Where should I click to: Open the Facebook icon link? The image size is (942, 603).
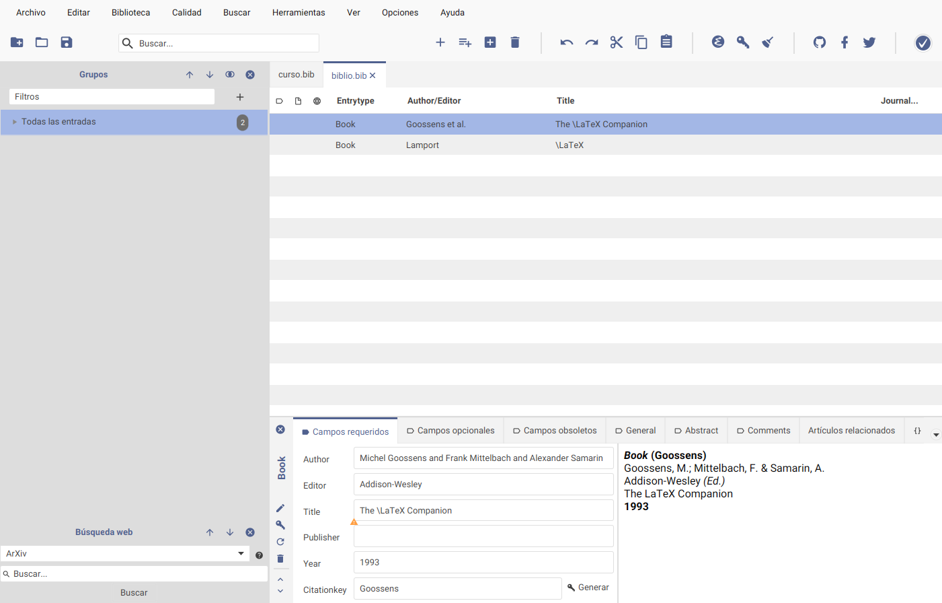pos(845,42)
